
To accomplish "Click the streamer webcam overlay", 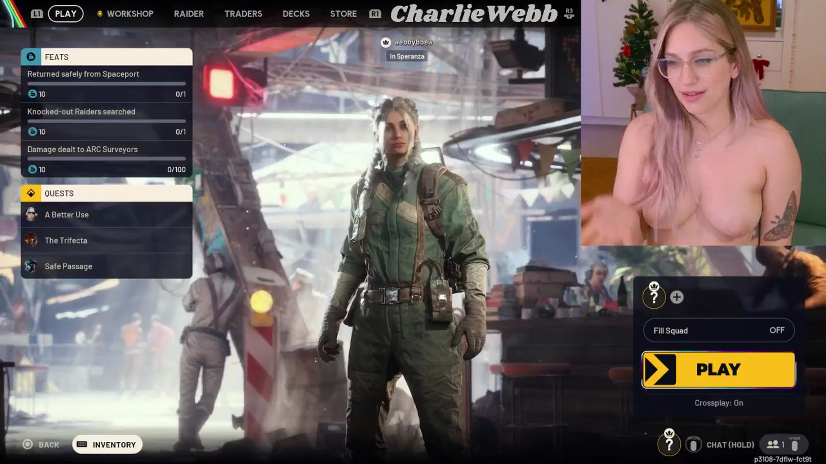I will click(x=703, y=123).
